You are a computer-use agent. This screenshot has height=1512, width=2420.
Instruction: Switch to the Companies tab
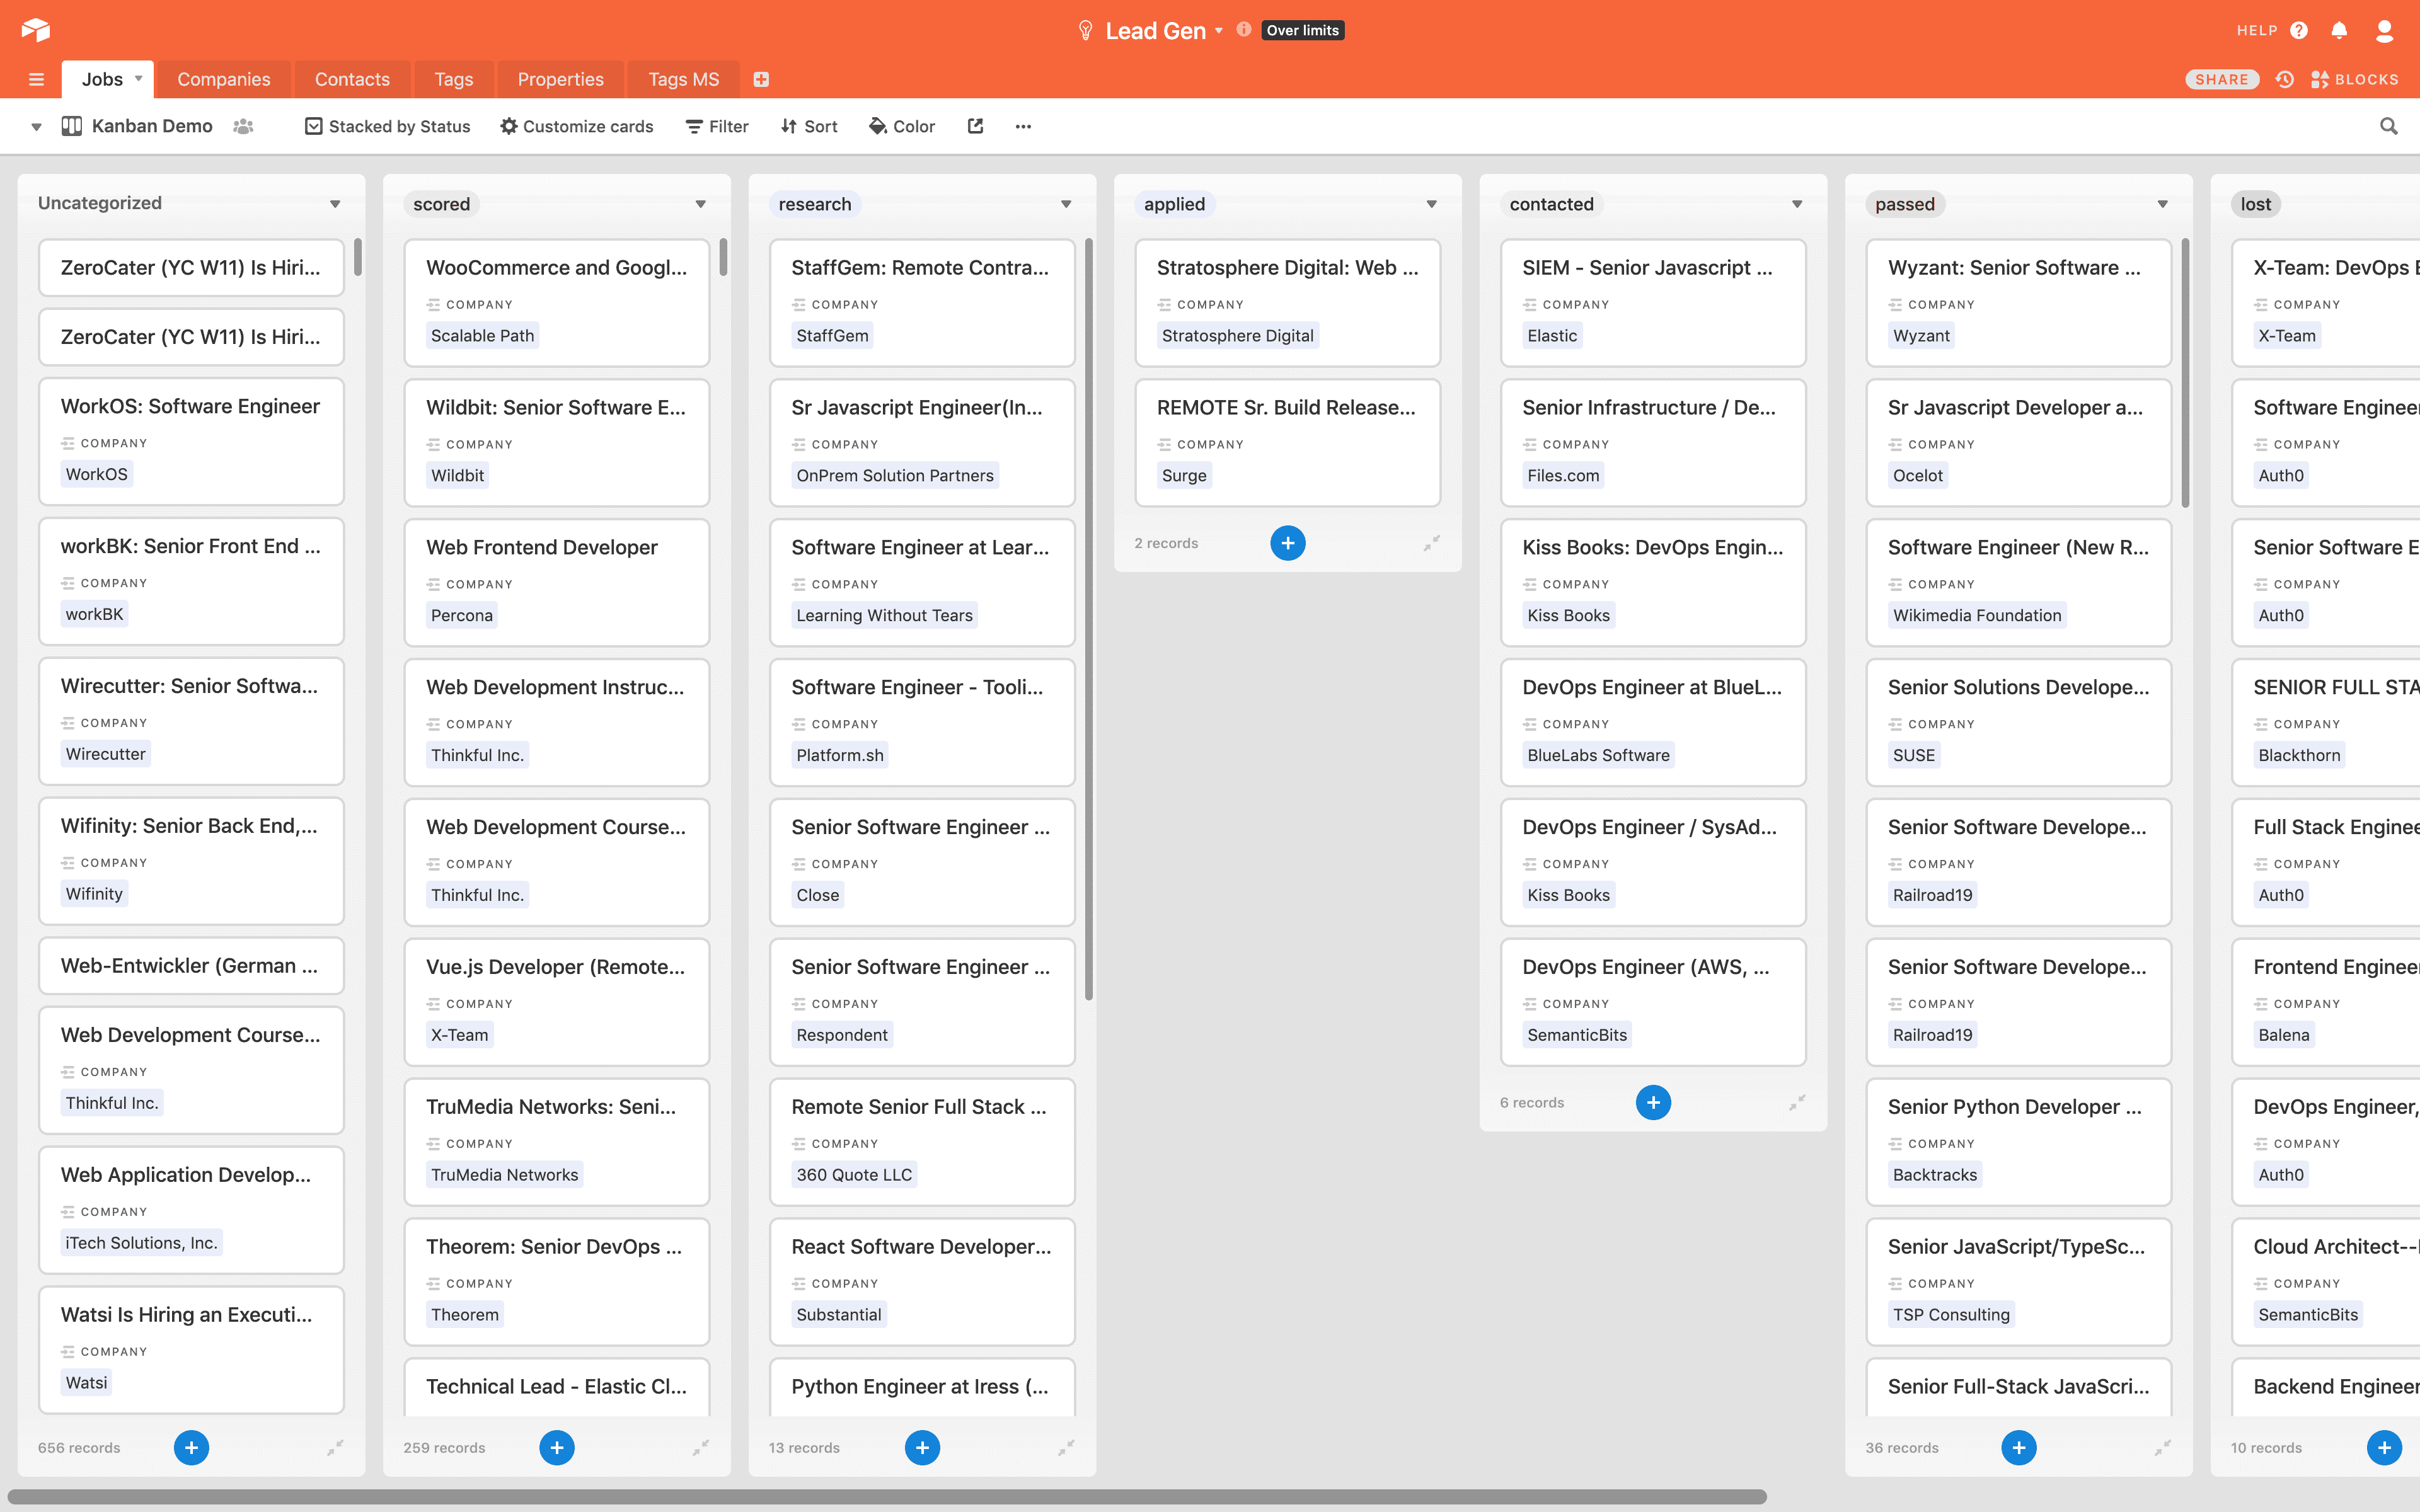(224, 79)
